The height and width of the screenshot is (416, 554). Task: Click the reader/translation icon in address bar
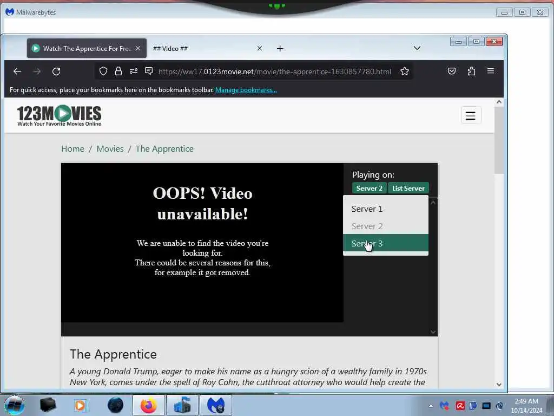[149, 71]
